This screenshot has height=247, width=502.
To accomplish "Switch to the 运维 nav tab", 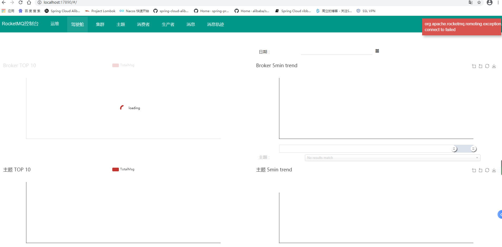I will click(55, 24).
